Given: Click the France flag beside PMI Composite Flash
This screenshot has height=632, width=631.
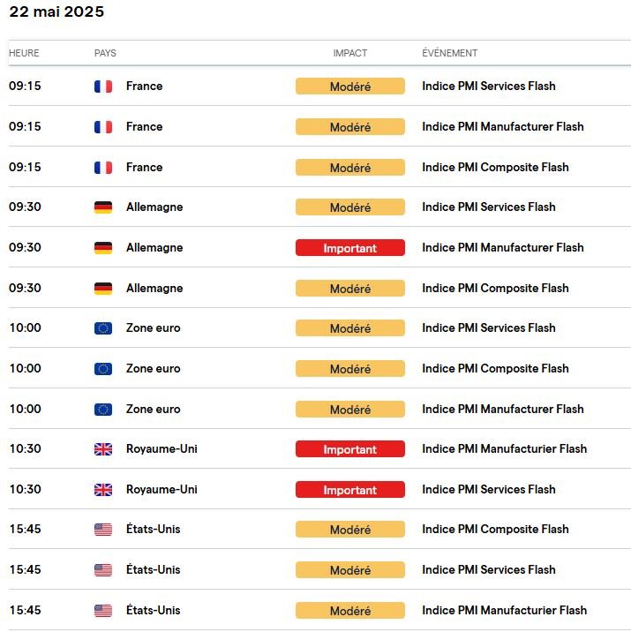Looking at the screenshot, I should click(x=103, y=168).
